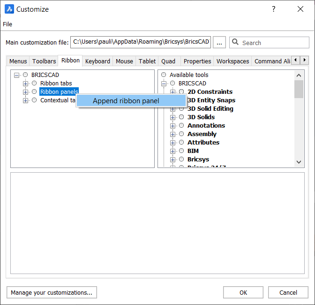Click the tools list scrollbar thumb

click(299, 89)
